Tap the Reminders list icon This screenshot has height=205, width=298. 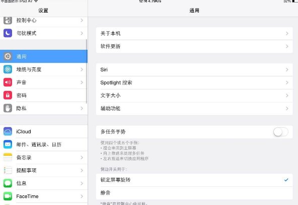pos(8,170)
